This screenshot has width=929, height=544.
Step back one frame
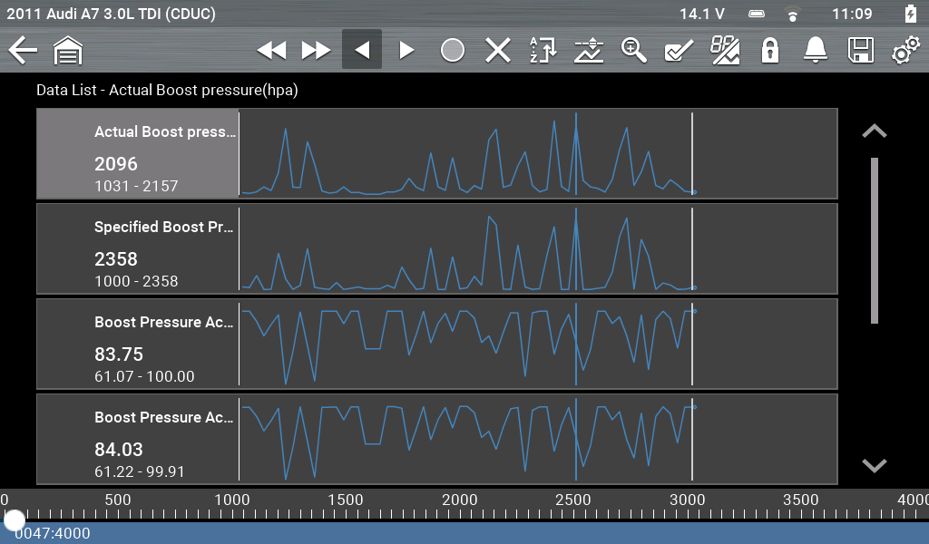tap(362, 50)
